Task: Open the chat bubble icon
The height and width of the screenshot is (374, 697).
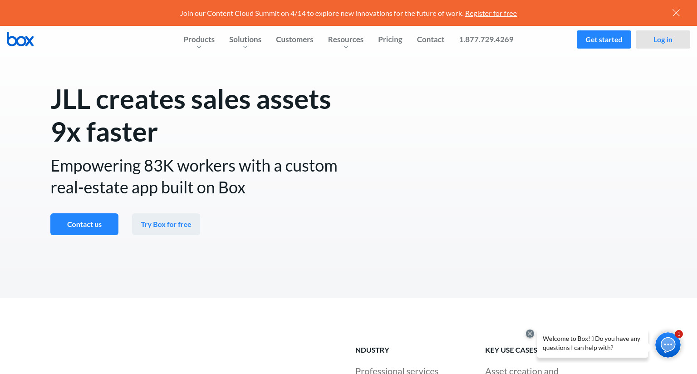Action: (668, 345)
